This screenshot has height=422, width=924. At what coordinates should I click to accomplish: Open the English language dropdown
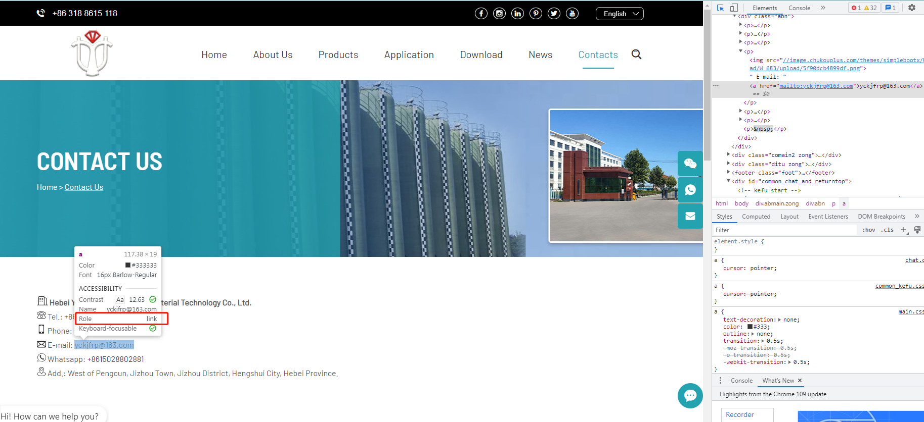[x=620, y=14]
